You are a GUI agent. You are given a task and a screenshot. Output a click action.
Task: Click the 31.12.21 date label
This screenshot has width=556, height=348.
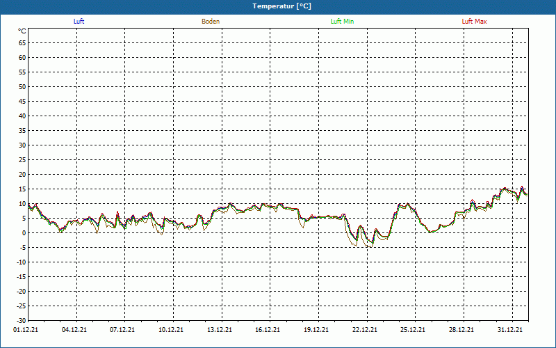point(510,329)
